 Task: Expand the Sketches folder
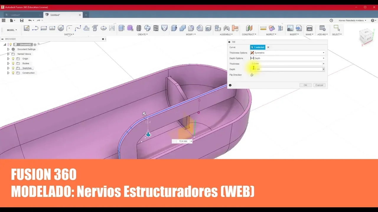[8, 68]
